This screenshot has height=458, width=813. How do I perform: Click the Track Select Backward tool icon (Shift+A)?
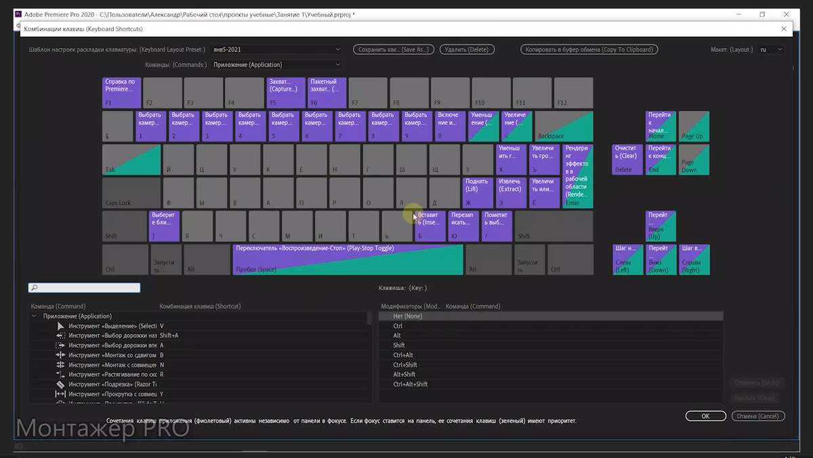pos(60,335)
